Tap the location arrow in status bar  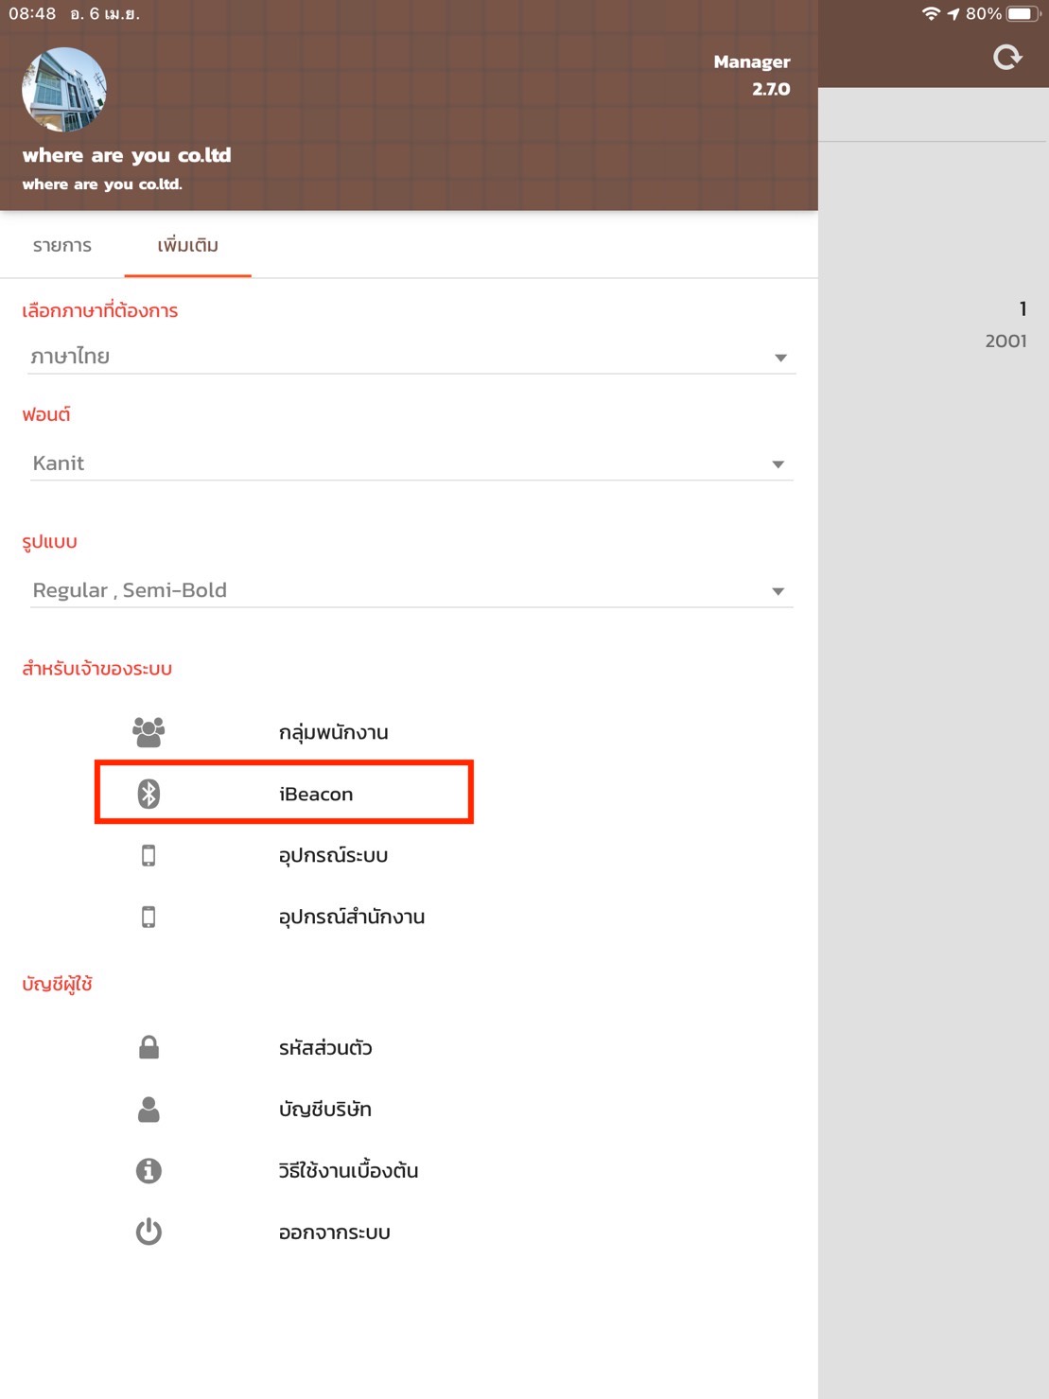click(953, 13)
